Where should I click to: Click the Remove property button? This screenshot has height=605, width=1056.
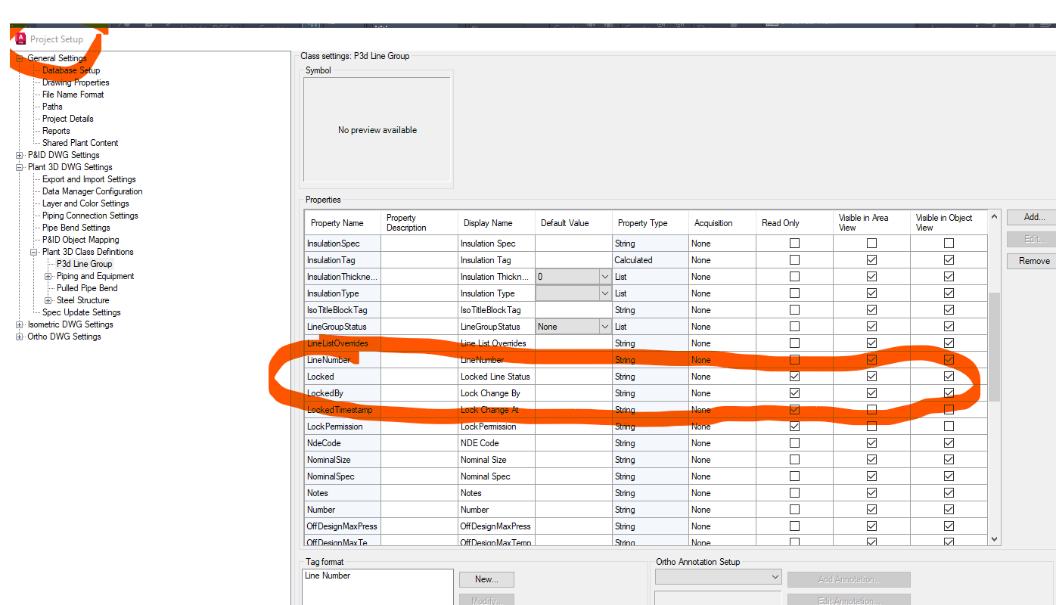click(x=1030, y=260)
